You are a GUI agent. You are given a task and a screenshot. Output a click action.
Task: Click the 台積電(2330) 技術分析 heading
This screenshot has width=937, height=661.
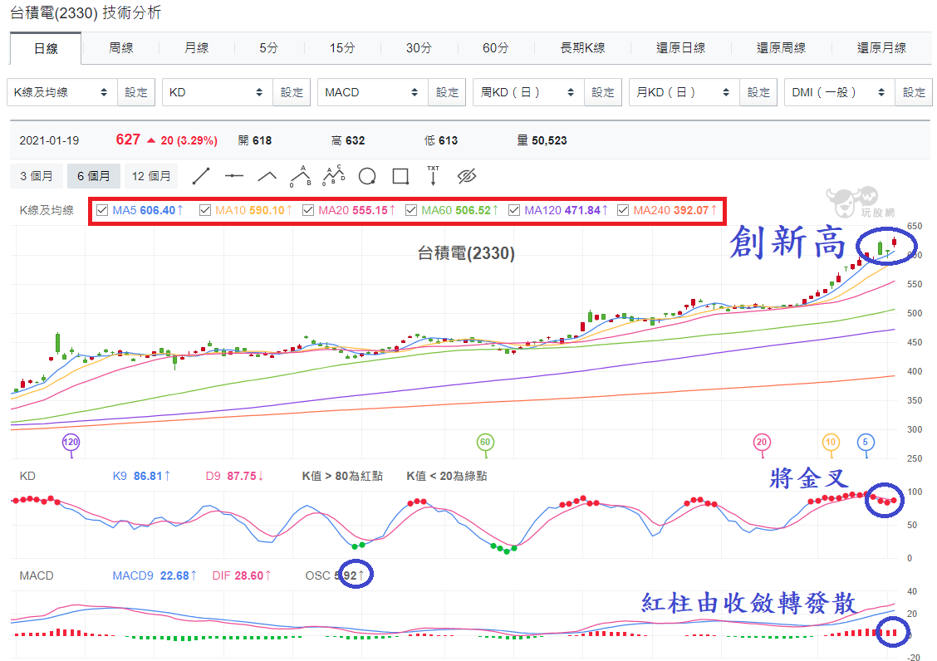[x=86, y=12]
